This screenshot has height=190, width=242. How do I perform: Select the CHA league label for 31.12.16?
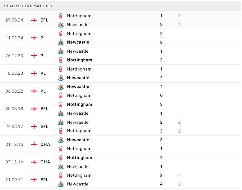(45, 144)
